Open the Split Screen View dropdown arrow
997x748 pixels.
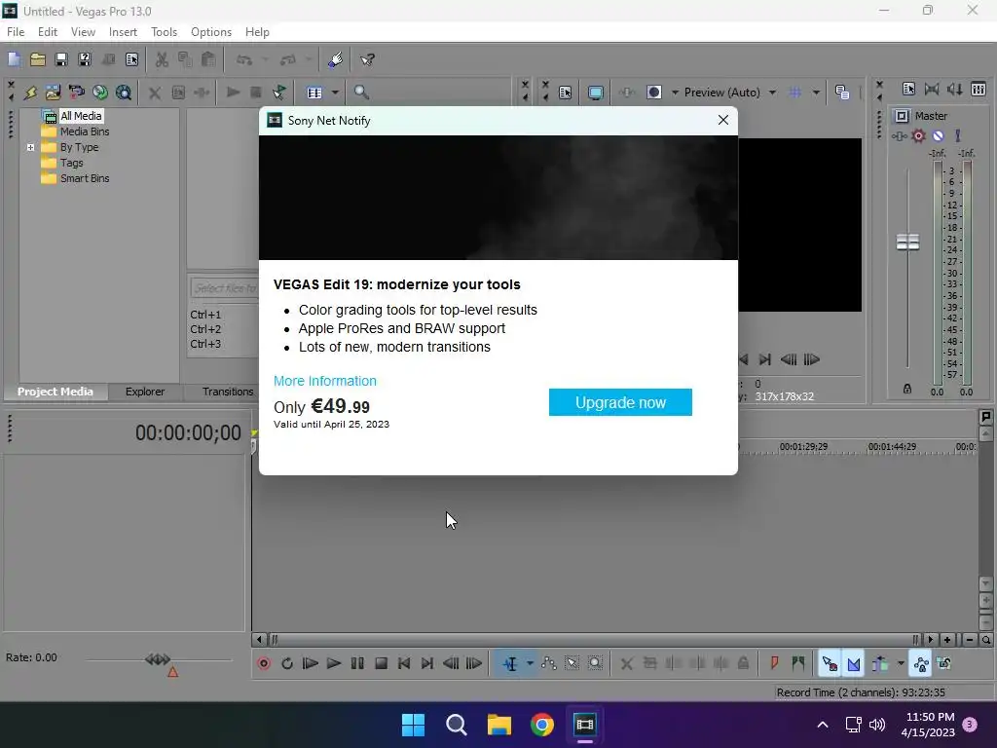coord(675,93)
